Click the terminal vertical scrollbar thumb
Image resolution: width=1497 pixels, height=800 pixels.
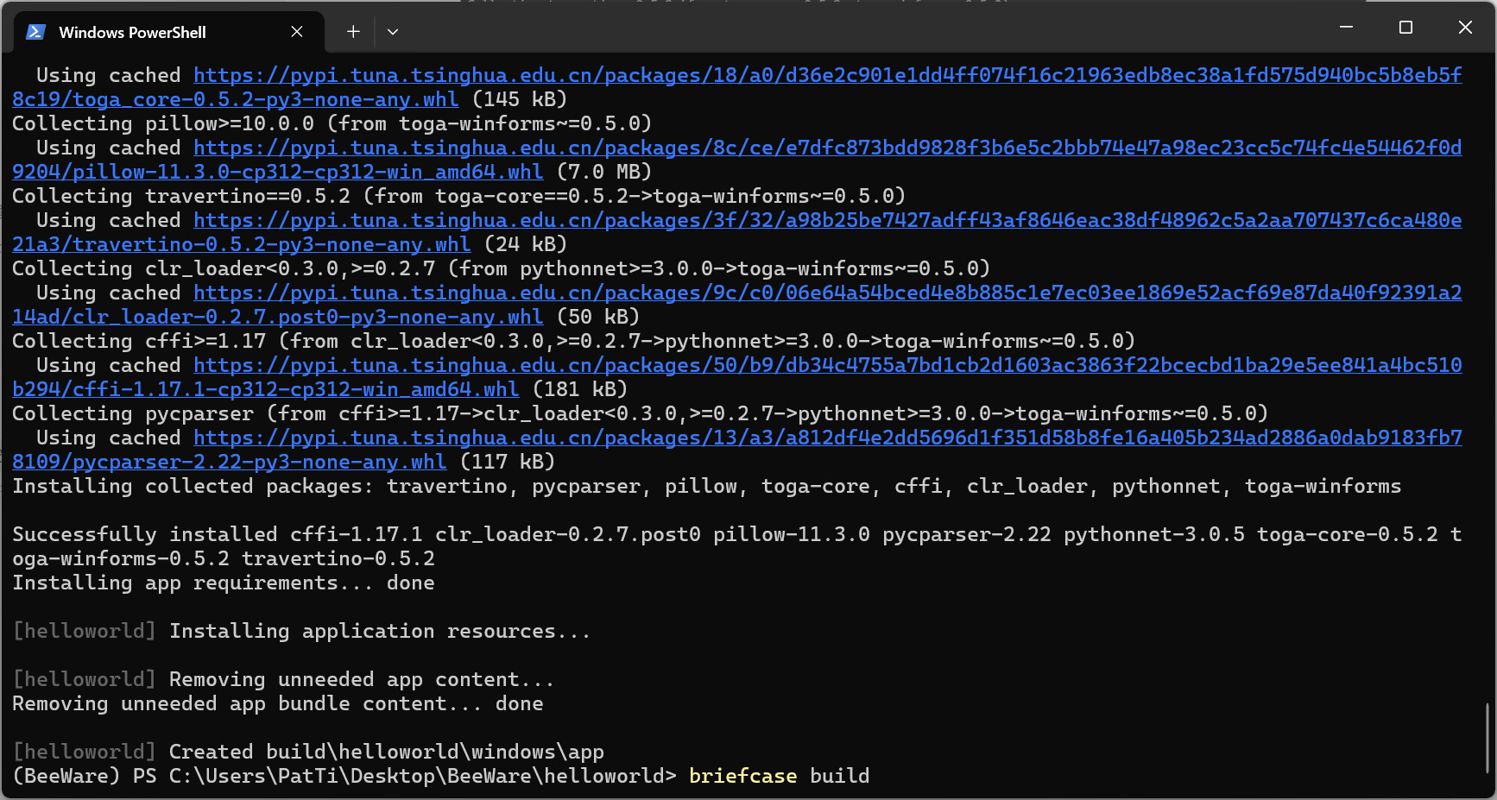[x=1487, y=738]
